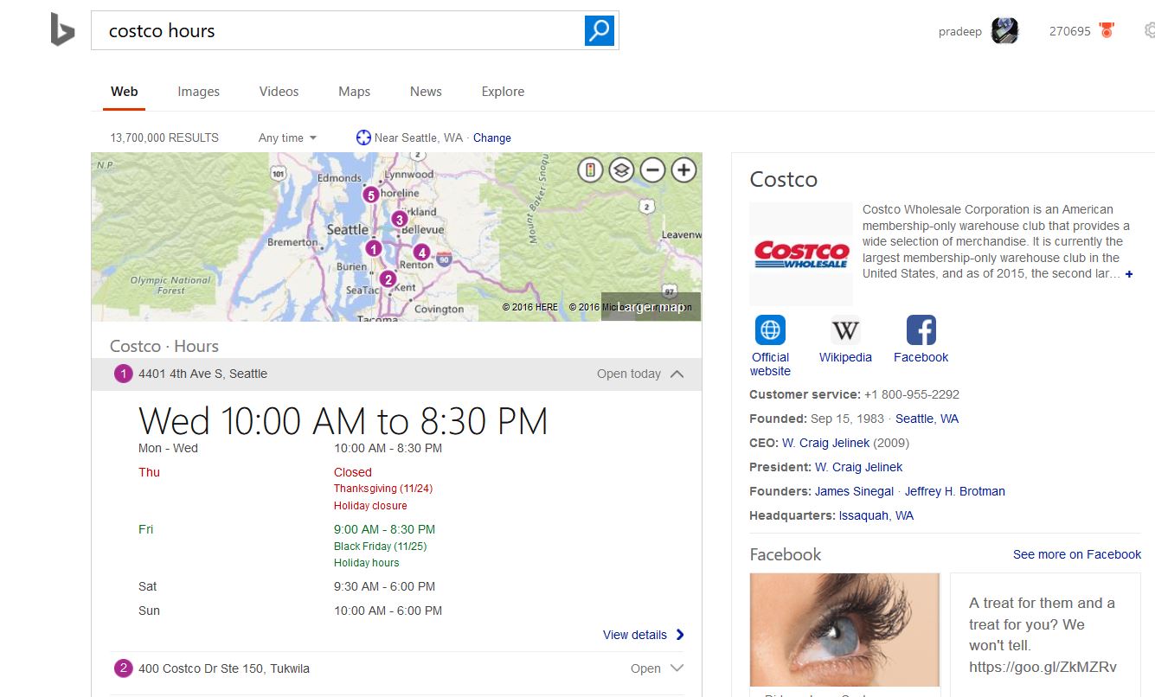1155x697 pixels.
Task: Click the pradeep username text
Action: [959, 32]
